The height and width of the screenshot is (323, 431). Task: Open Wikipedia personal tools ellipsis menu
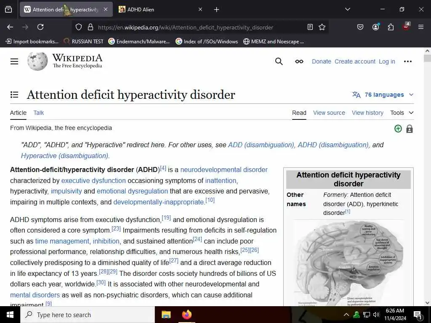[407, 61]
